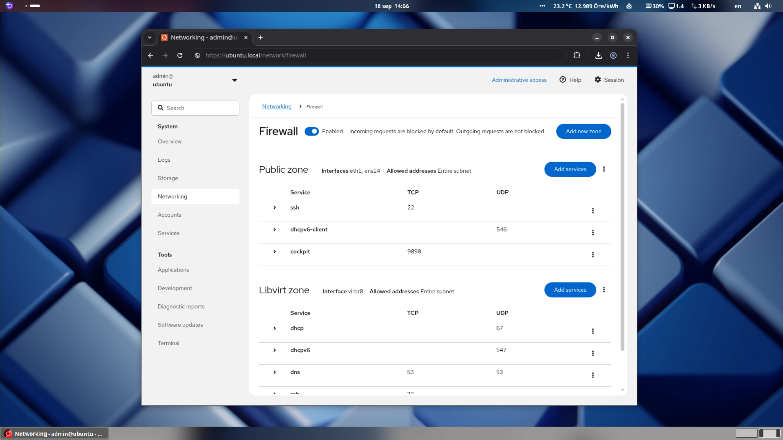The image size is (783, 440).
Task: Go to Terminal in sidebar
Action: coord(168,343)
